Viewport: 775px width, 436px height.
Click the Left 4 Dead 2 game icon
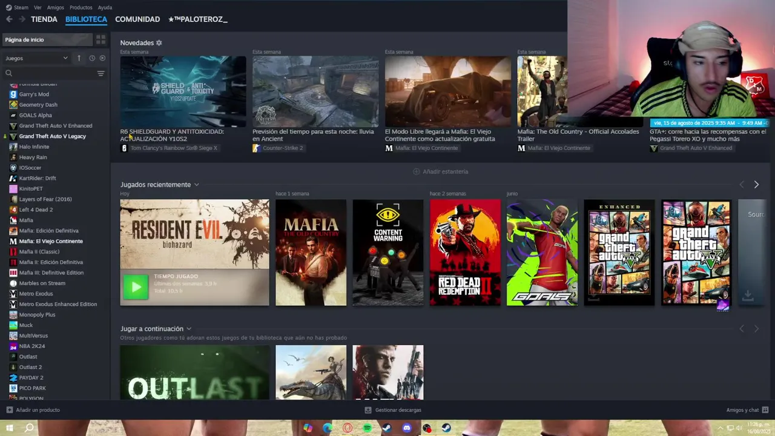13,210
